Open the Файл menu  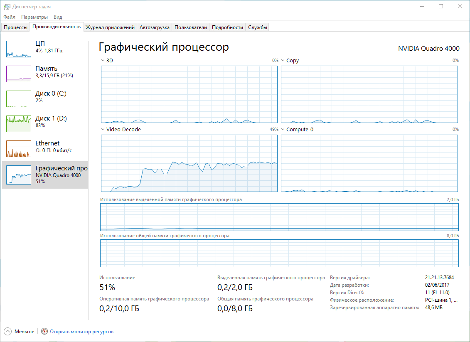9,17
